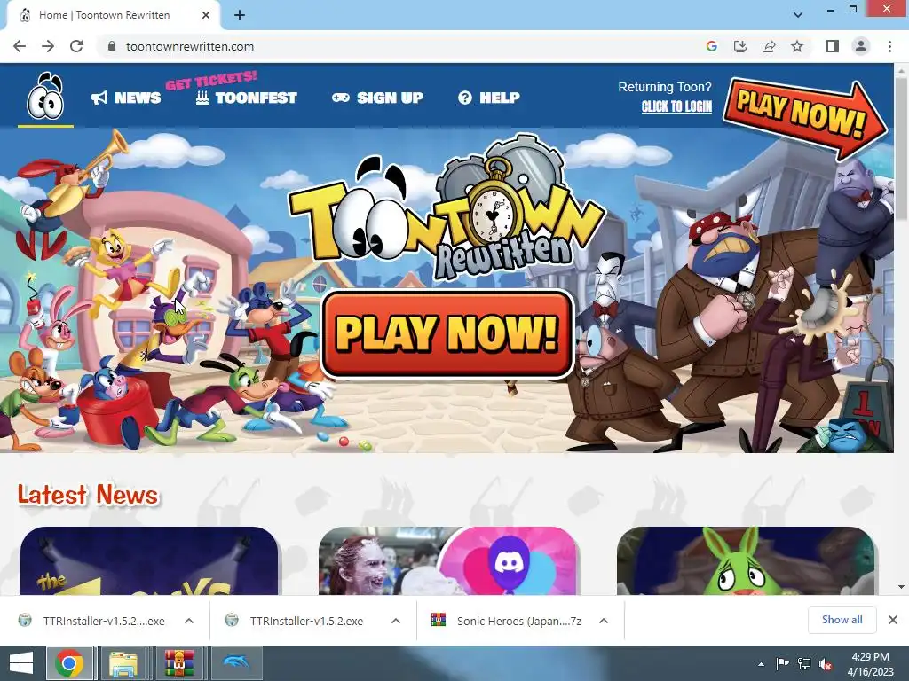Viewport: 909px width, 681px height.
Task: Click the Chrome taskbar icon
Action: (x=69, y=663)
